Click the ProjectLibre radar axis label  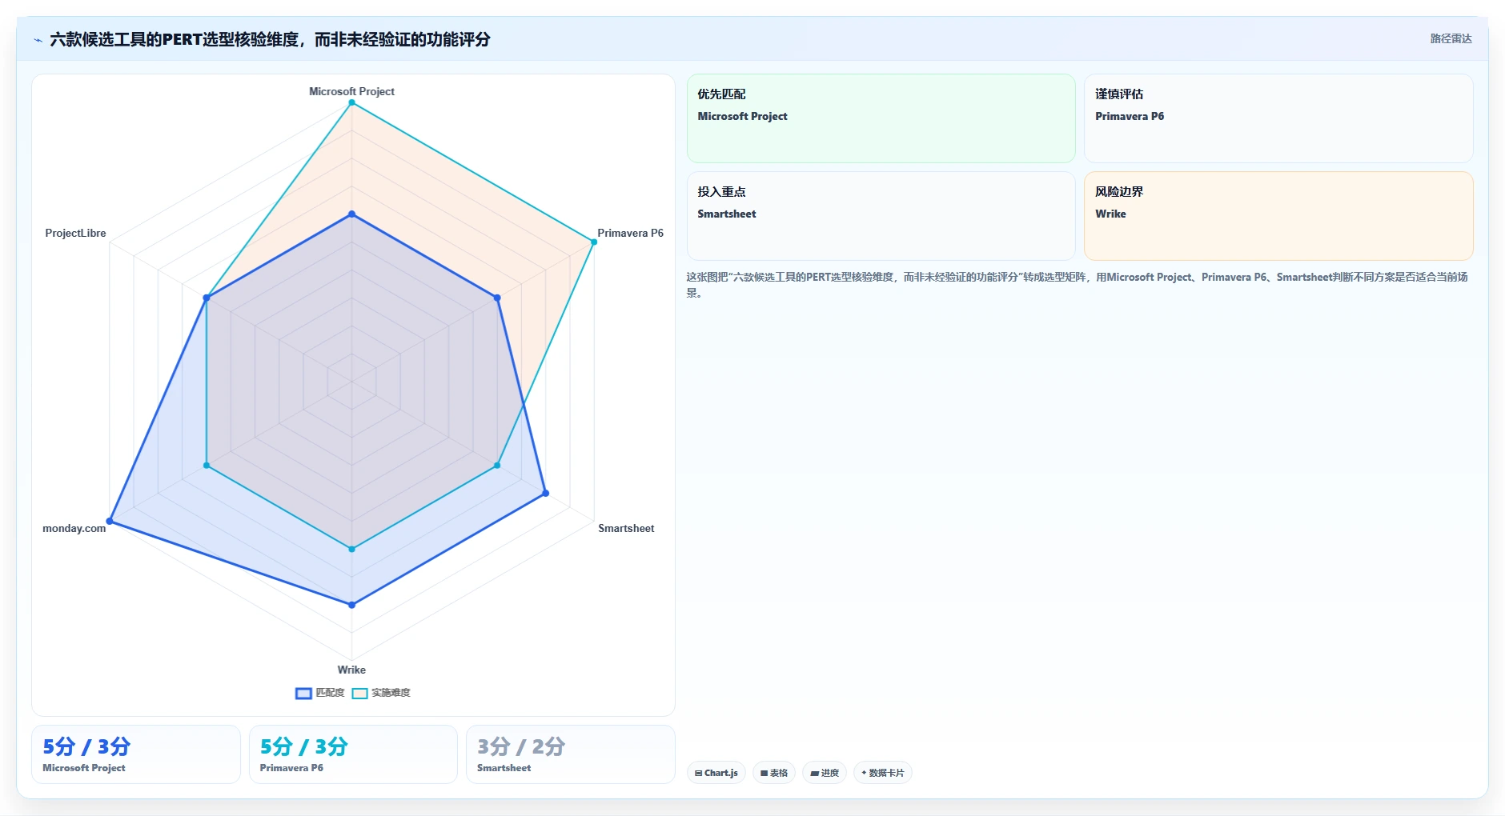pos(75,233)
